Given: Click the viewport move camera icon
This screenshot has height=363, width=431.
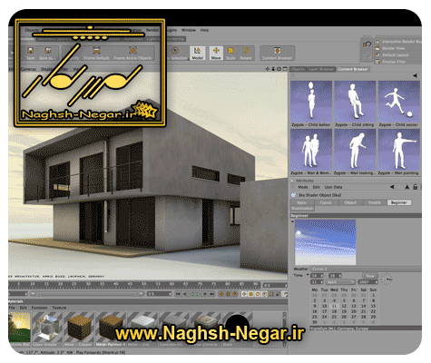Looking at the screenshot, I should (x=268, y=69).
